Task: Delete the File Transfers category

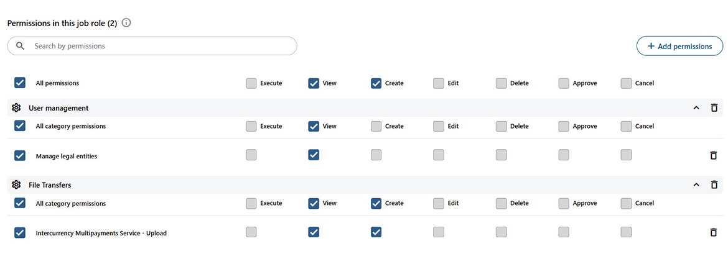Action: pyautogui.click(x=714, y=185)
